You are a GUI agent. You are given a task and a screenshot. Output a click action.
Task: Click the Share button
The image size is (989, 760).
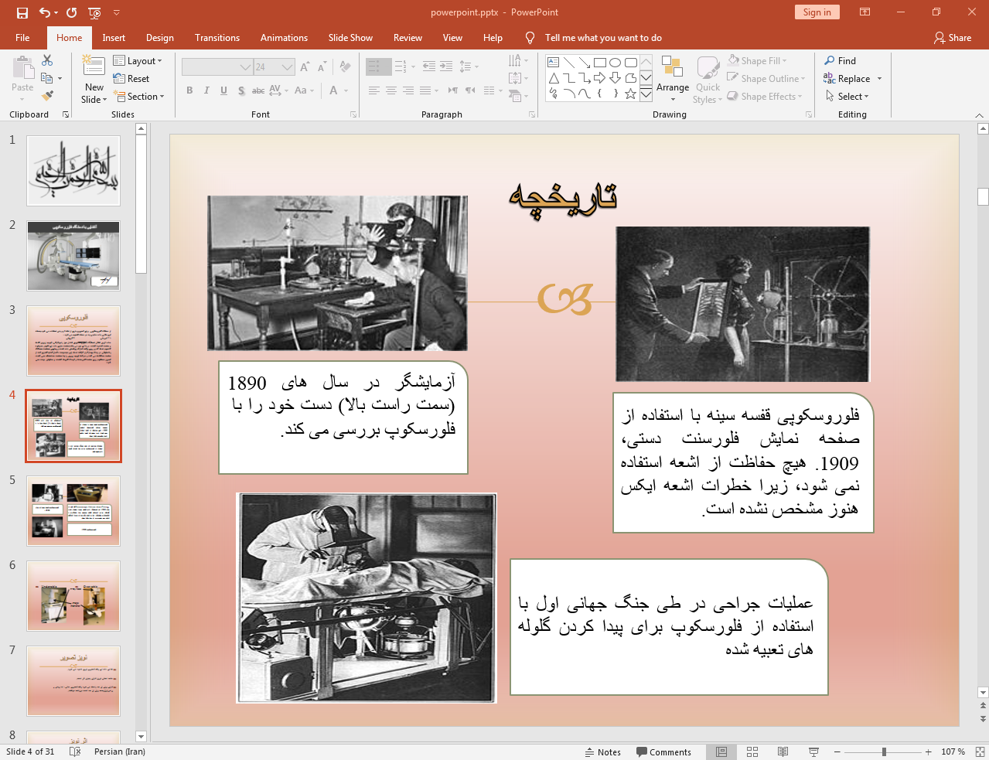coord(952,38)
